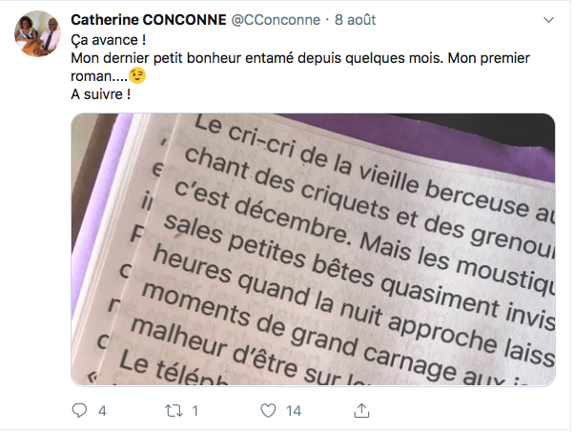
Task: Click the purple folder edge in the photo
Action: coord(440,139)
